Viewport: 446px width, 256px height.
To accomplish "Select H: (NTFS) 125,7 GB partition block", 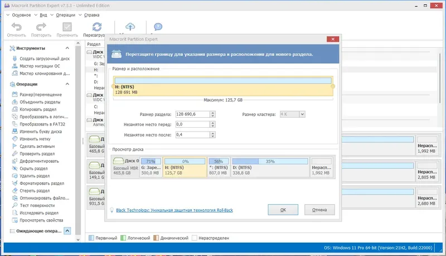I will click(185, 167).
